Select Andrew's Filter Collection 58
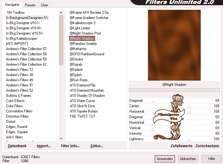 click(x=26, y=54)
